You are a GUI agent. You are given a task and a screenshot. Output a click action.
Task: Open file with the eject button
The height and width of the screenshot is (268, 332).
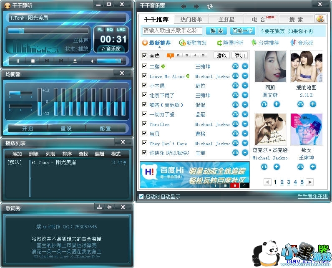(75, 61)
